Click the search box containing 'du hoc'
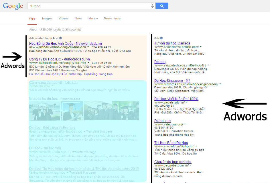This screenshot has height=183, width=270. [x=91, y=6]
